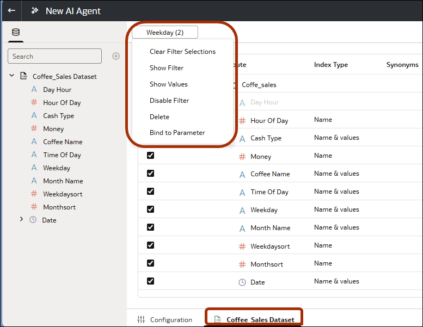Click the clock icon beside Date in sidebar
This screenshot has height=327, width=423.
(x=33, y=220)
